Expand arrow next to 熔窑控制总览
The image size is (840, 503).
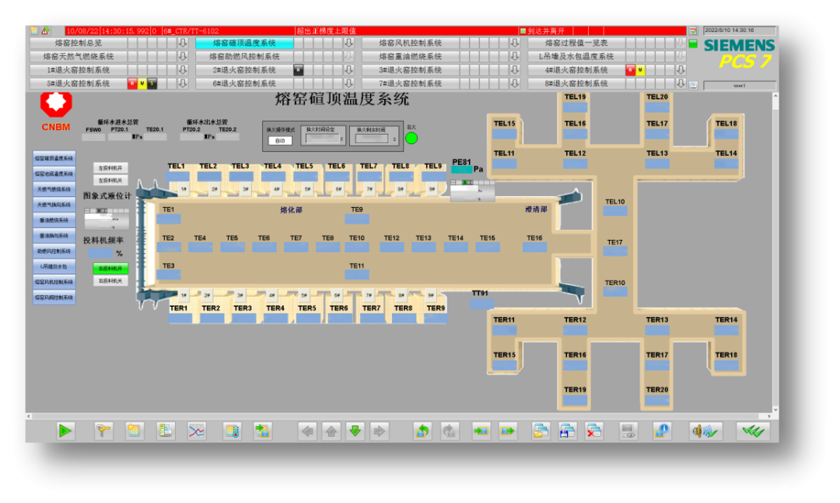tap(183, 44)
